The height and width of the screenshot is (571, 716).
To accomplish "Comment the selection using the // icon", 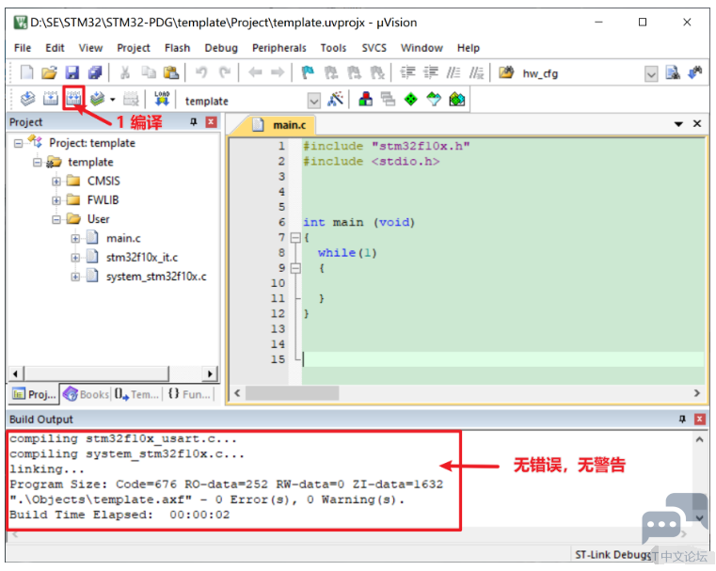I will [453, 72].
